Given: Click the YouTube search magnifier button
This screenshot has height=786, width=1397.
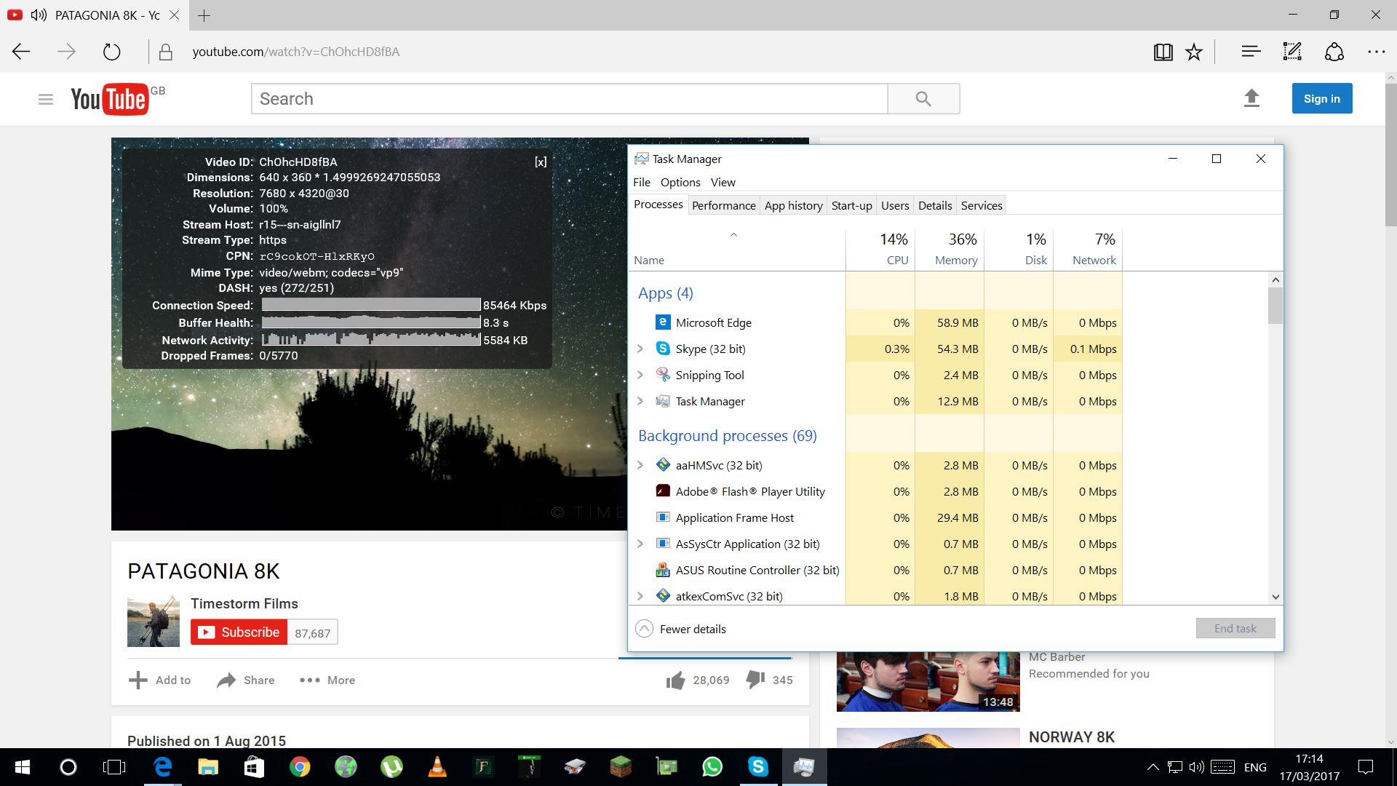Looking at the screenshot, I should click(x=923, y=99).
